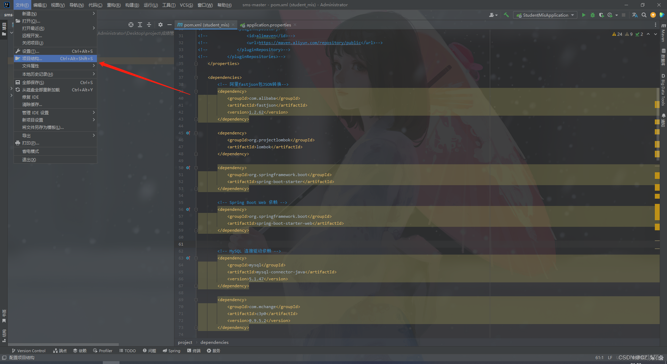Switch to the application.properties tab
667x364 pixels.
tap(268, 25)
